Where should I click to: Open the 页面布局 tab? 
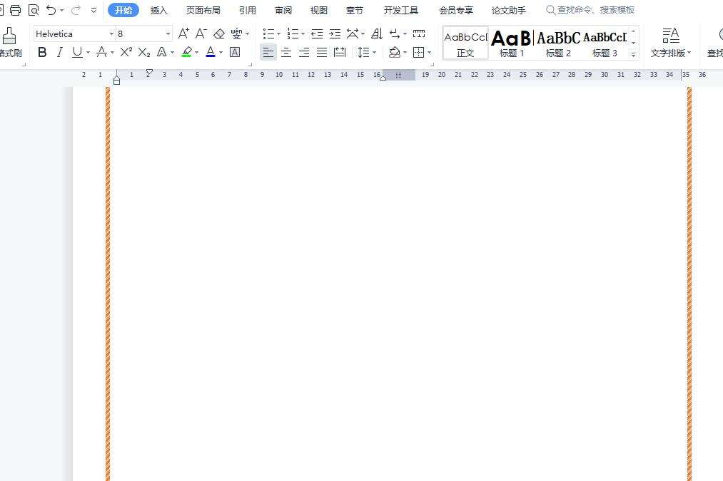pyautogui.click(x=203, y=10)
